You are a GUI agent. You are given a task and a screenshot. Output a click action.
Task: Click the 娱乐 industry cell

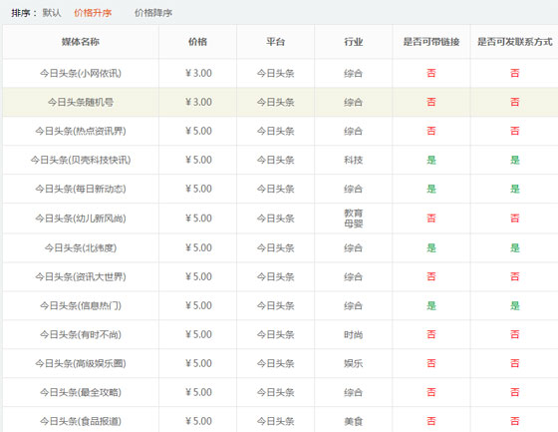tap(354, 363)
